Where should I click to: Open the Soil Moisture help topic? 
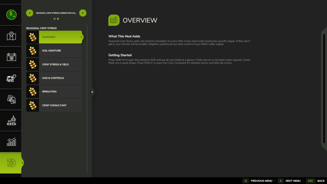coord(54,51)
